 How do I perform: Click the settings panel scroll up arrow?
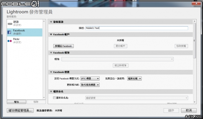coord(194,21)
